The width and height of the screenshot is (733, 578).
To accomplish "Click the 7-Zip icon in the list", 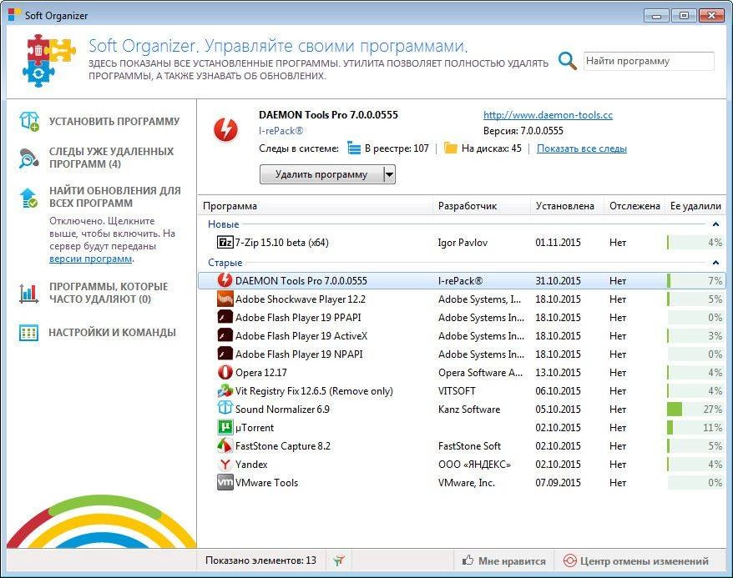I will point(225,243).
